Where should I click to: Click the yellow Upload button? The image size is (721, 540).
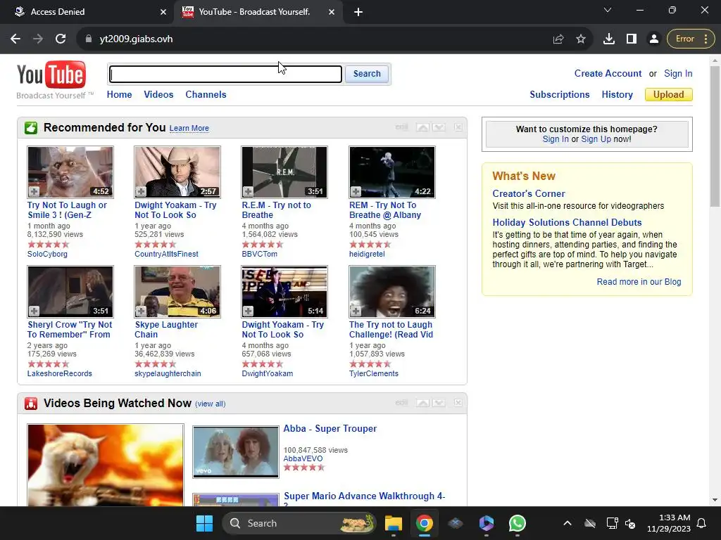click(x=669, y=95)
